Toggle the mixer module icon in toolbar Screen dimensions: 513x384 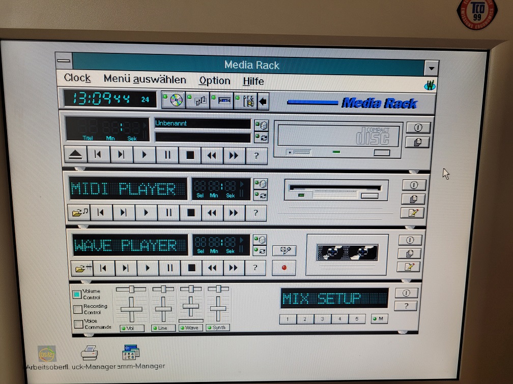click(x=246, y=101)
